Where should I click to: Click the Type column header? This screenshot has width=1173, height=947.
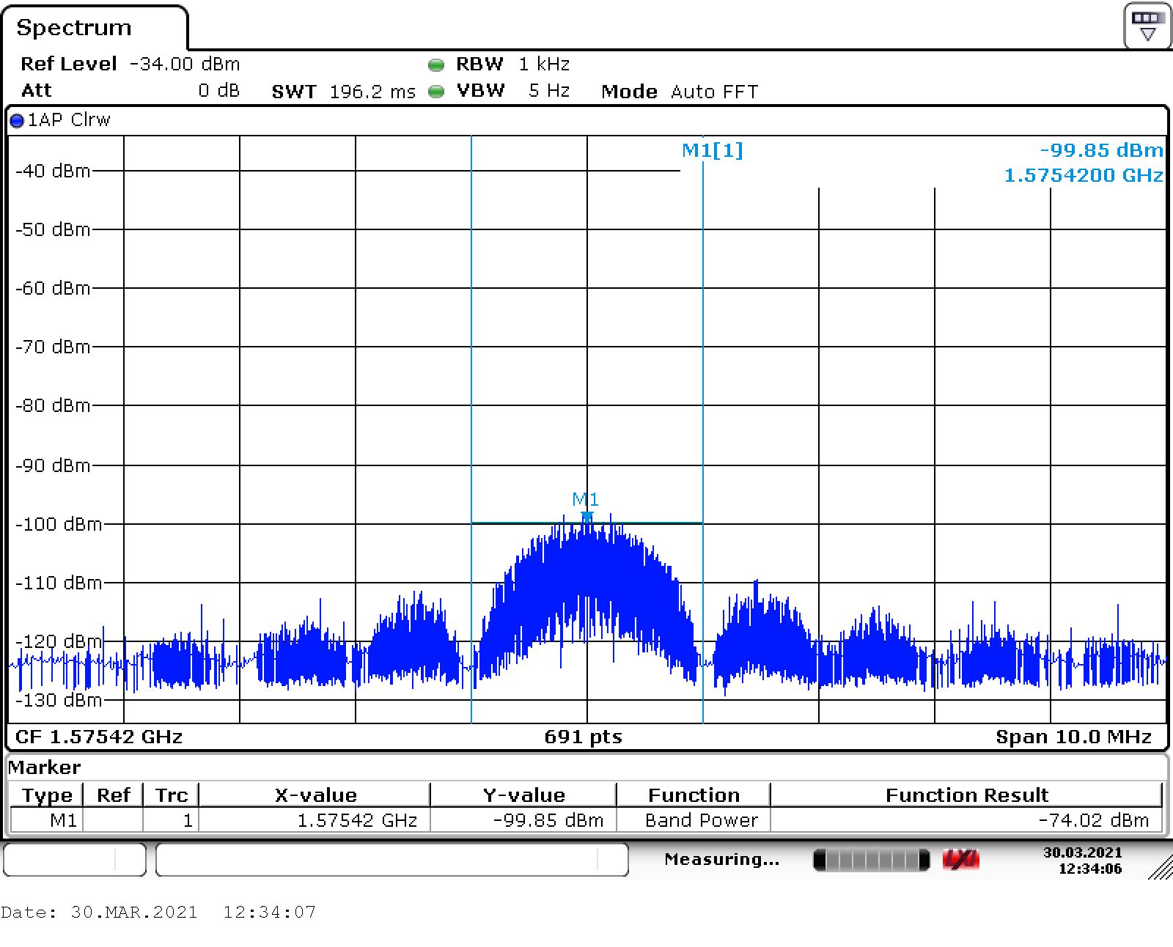click(x=47, y=795)
